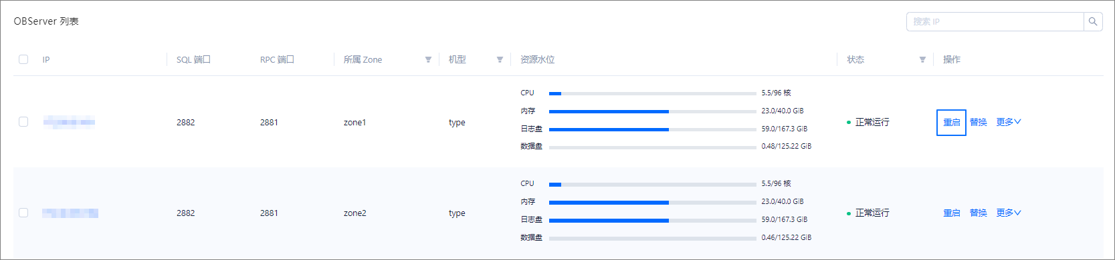Open the blurred IP link in zone1 row
Image resolution: width=1115 pixels, height=260 pixels.
(x=69, y=122)
